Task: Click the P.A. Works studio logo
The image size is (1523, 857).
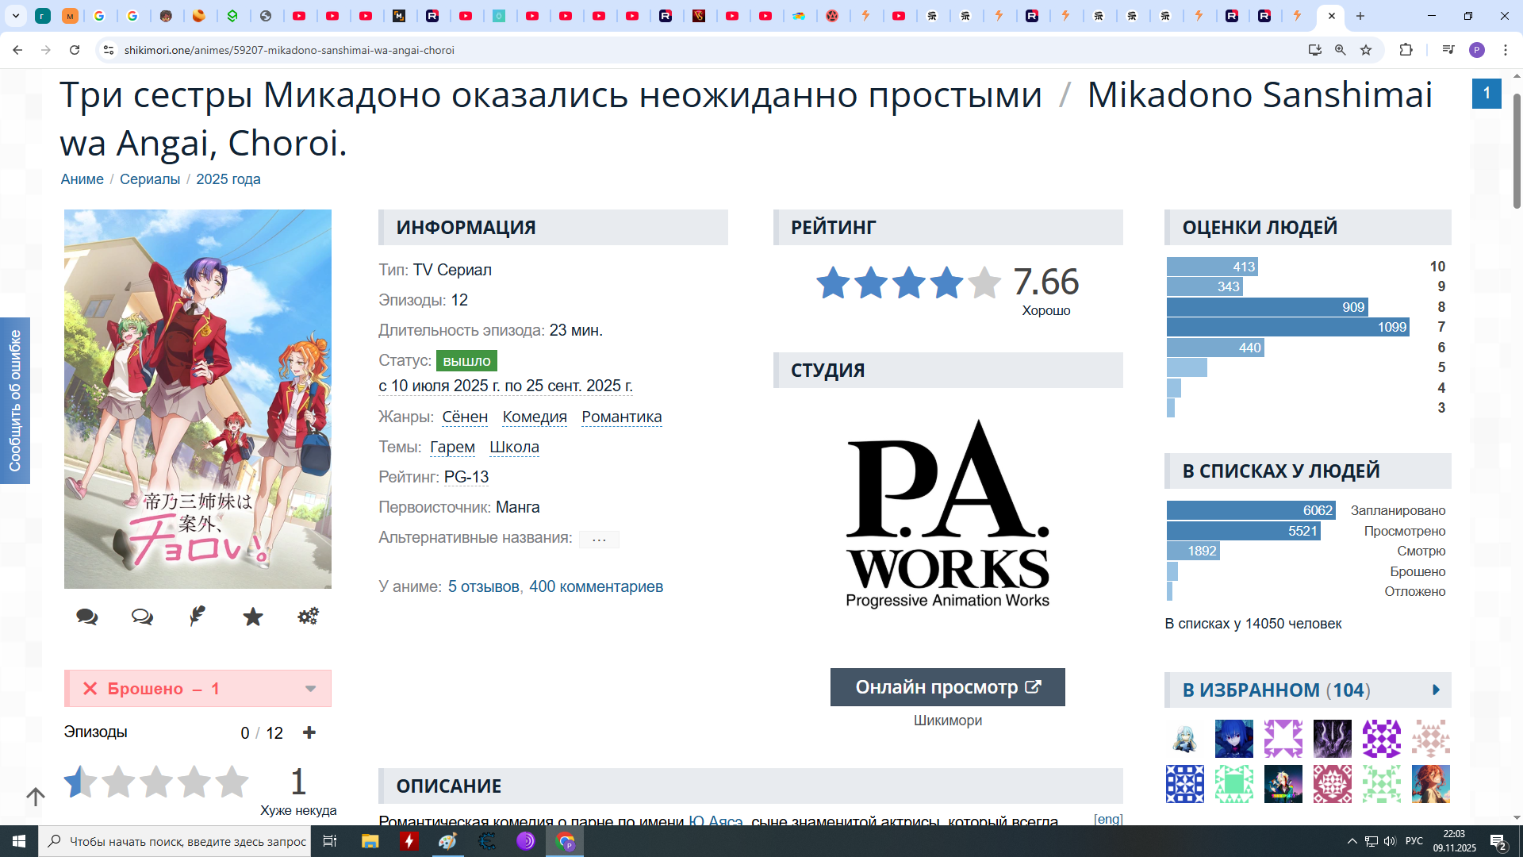Action: [947, 513]
